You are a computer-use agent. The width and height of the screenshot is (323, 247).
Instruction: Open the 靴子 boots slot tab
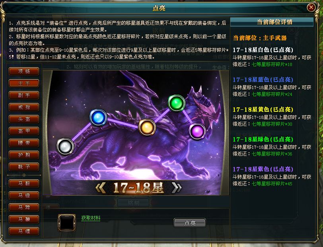pyautogui.click(x=24, y=167)
